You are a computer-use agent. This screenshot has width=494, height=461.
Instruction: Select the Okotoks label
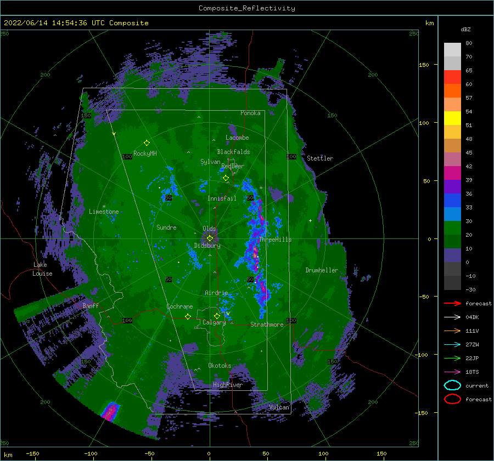220,366
